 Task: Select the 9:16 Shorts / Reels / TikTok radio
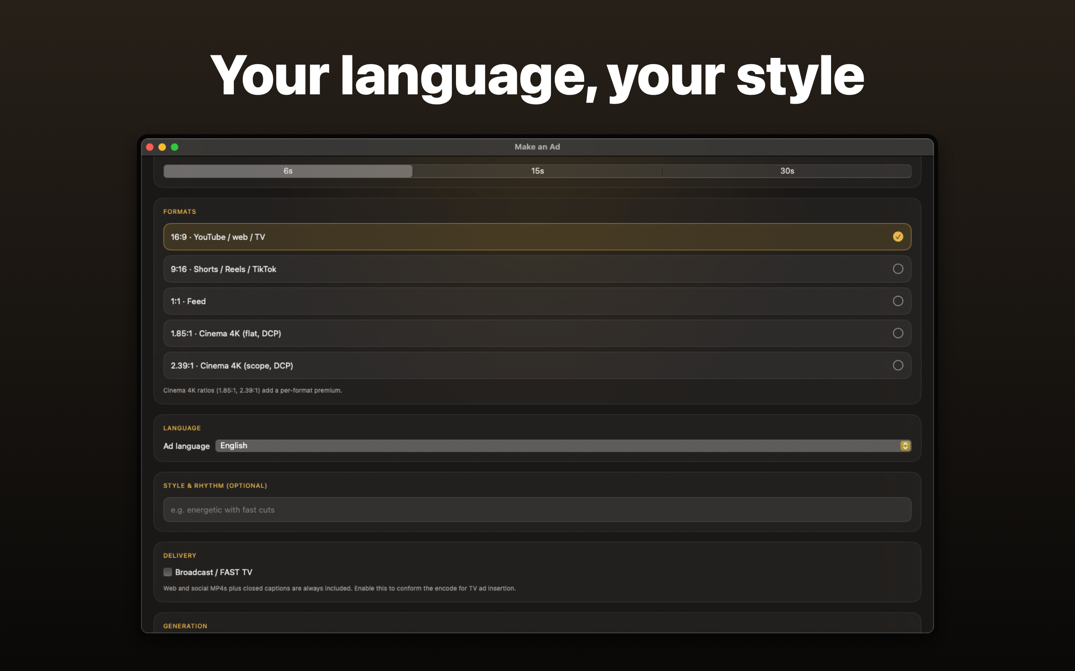click(x=898, y=269)
